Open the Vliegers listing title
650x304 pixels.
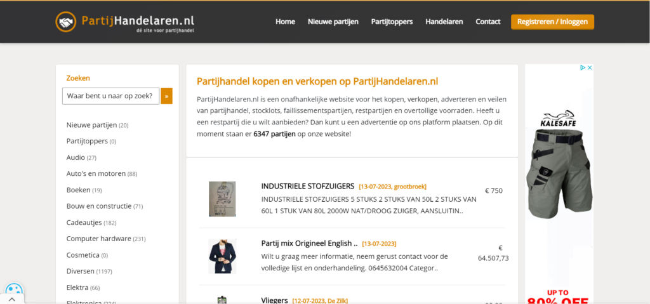274,300
